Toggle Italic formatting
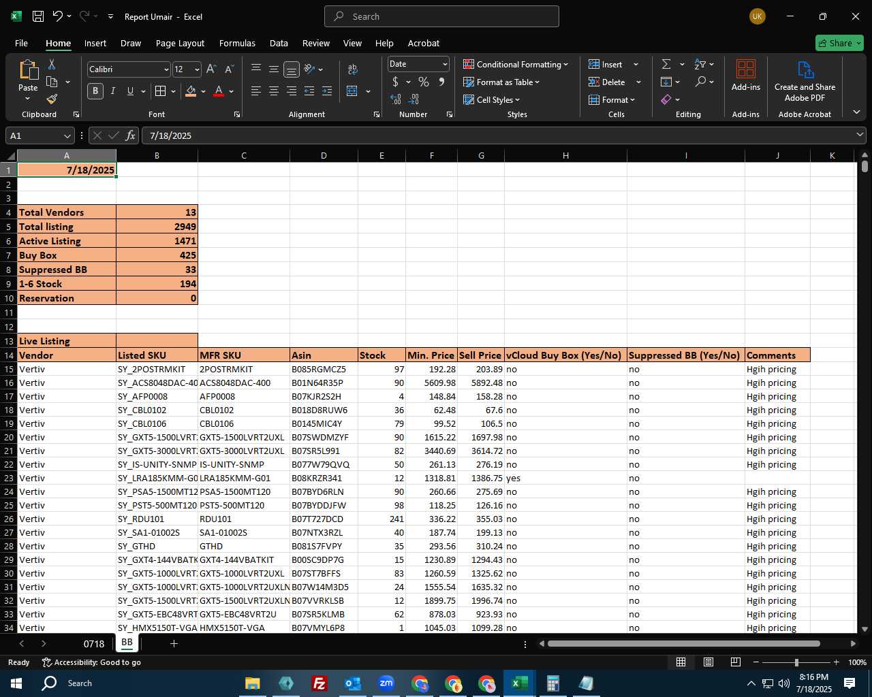This screenshot has height=697, width=872. tap(112, 91)
